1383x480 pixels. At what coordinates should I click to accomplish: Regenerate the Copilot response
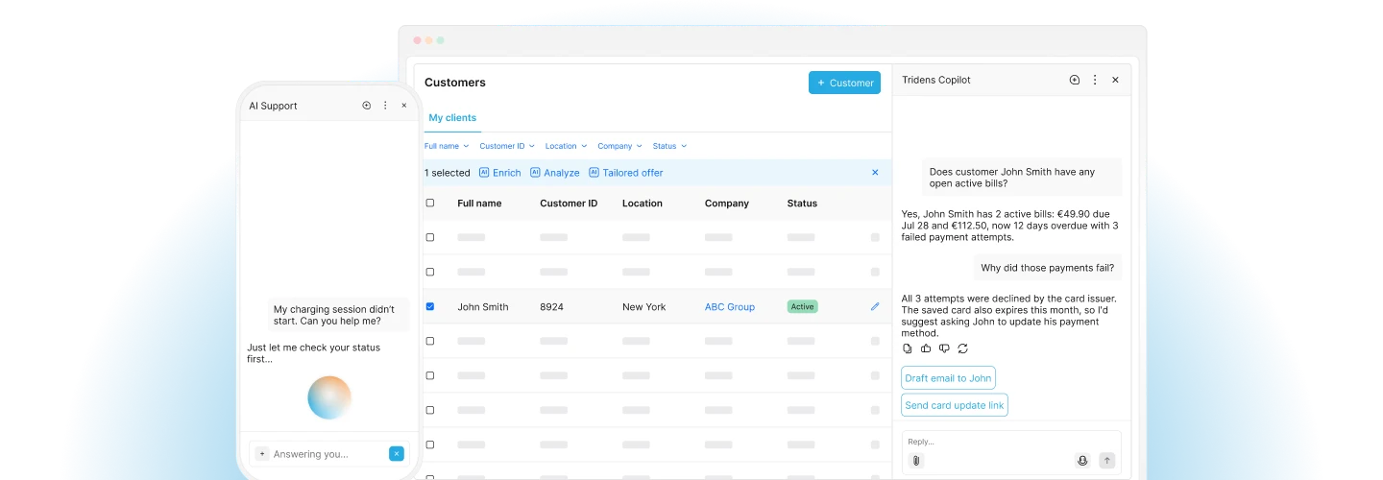pos(962,348)
